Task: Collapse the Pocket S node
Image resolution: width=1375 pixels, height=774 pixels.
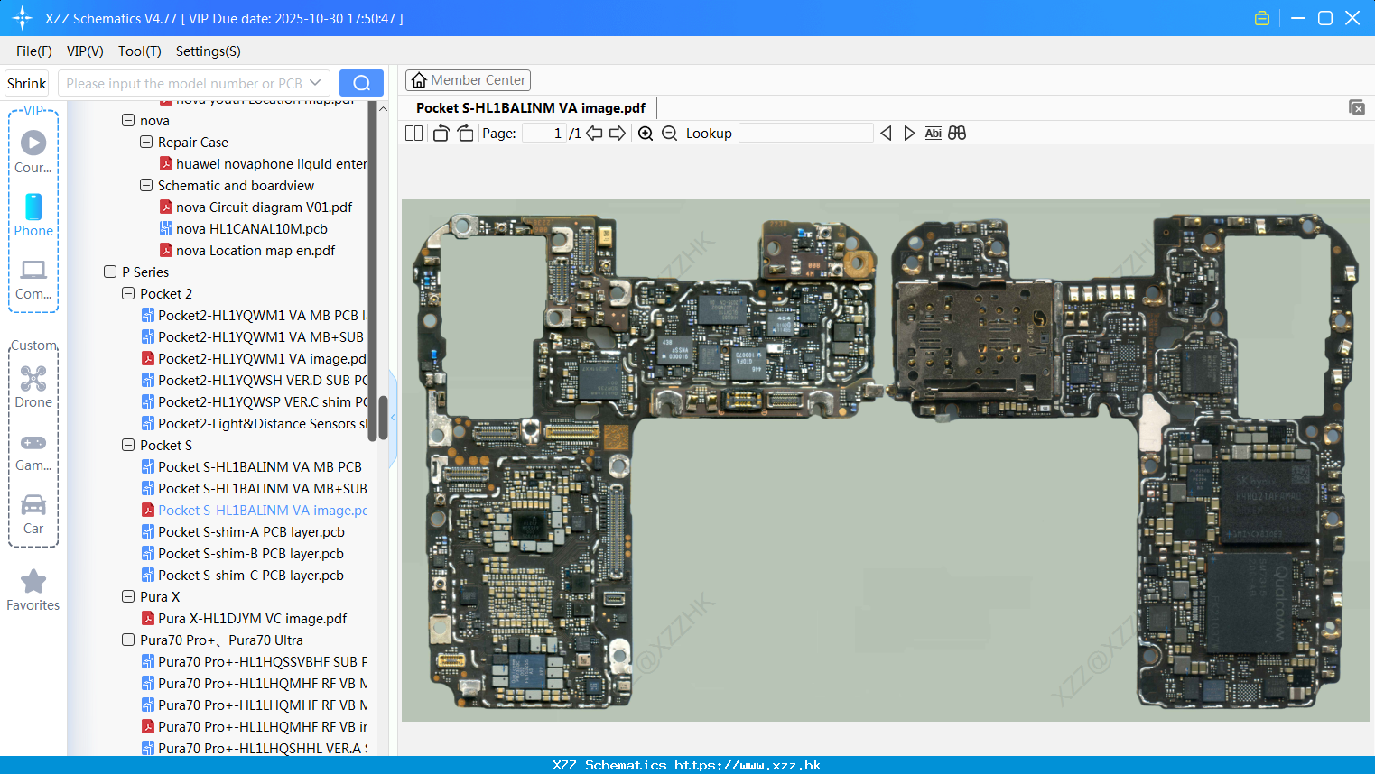Action: (x=128, y=445)
